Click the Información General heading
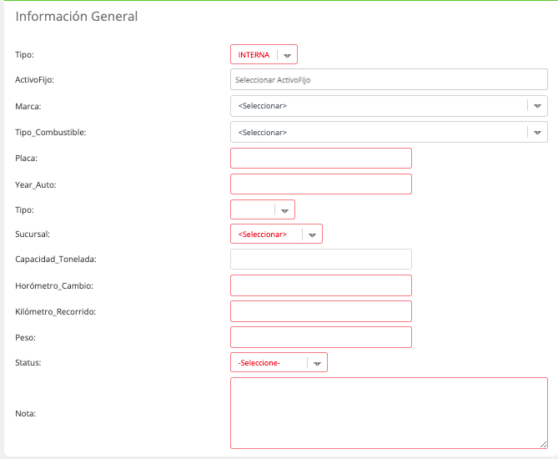This screenshot has width=558, height=459. coord(77,17)
